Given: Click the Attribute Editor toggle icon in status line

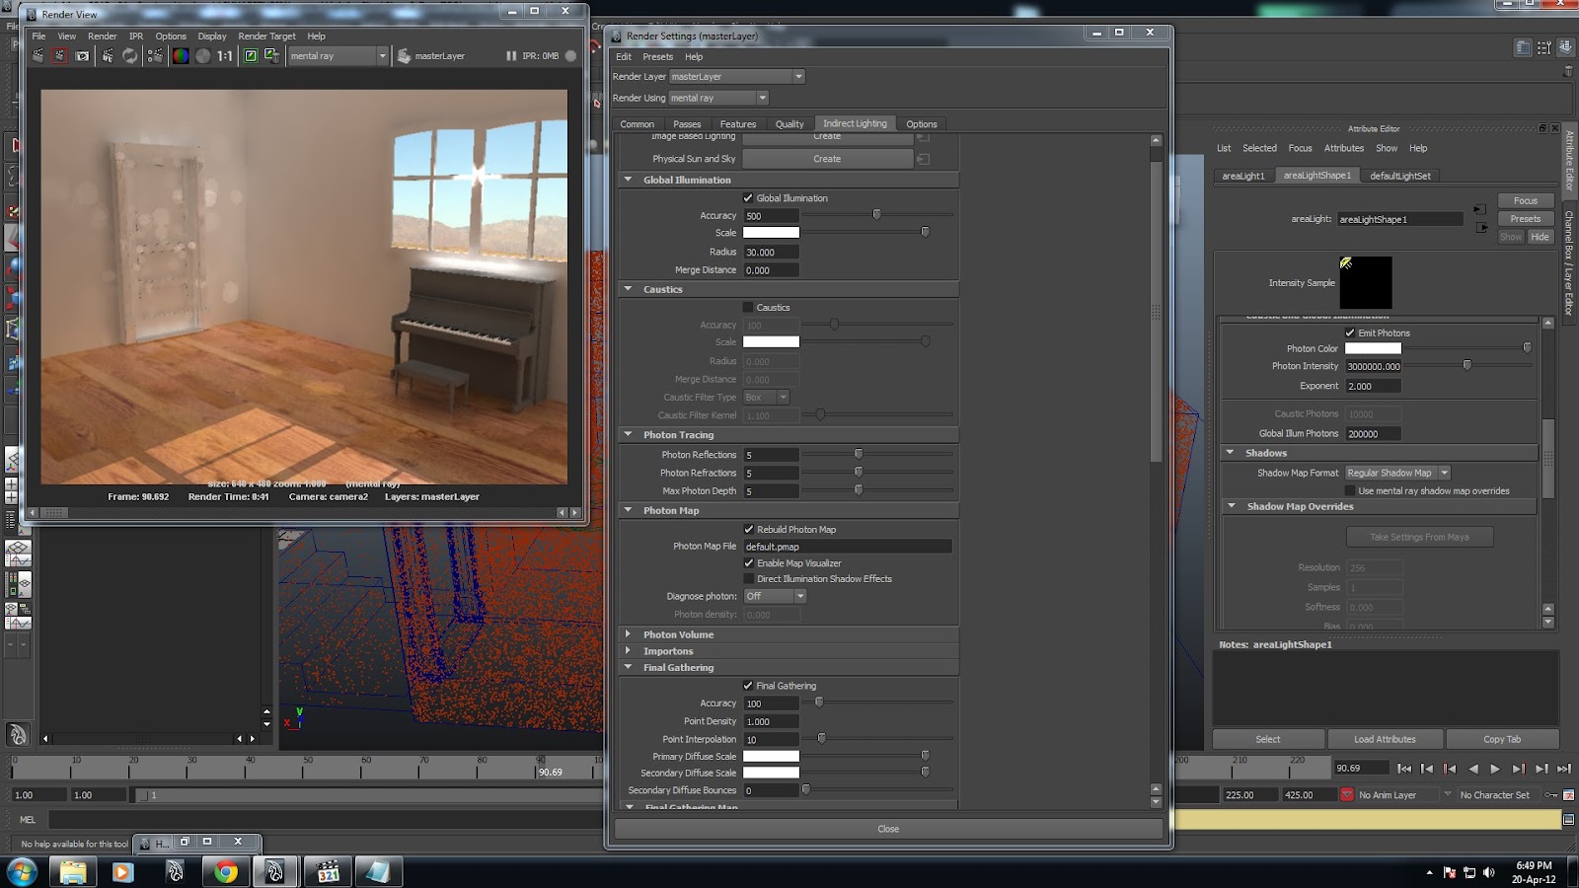Looking at the screenshot, I should click(x=1523, y=47).
